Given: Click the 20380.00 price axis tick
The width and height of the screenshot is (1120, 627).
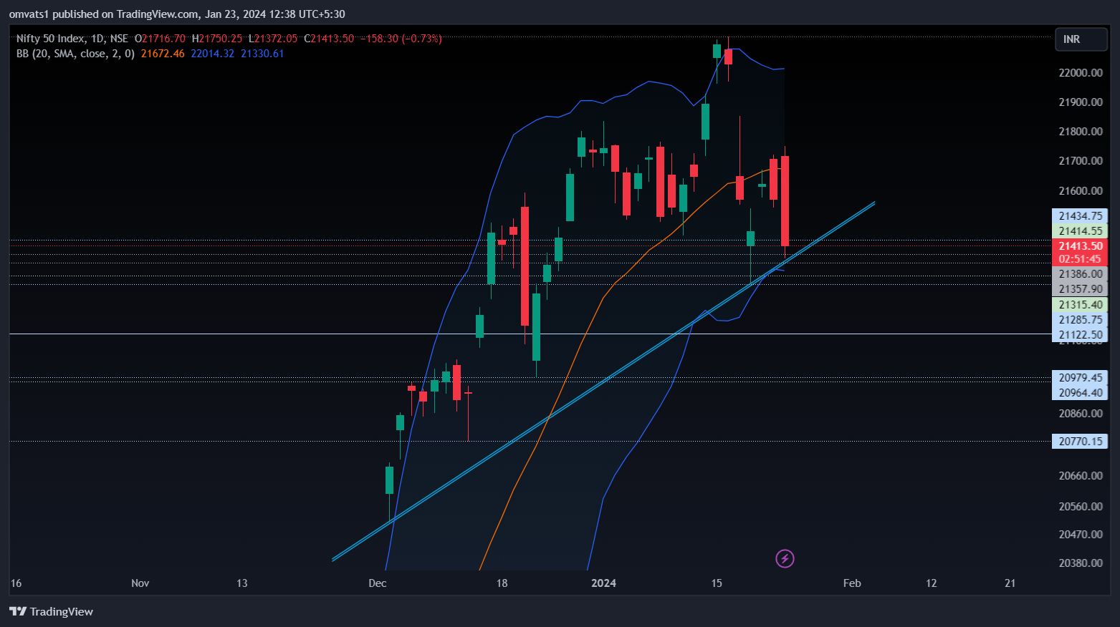Looking at the screenshot, I should pos(1081,563).
